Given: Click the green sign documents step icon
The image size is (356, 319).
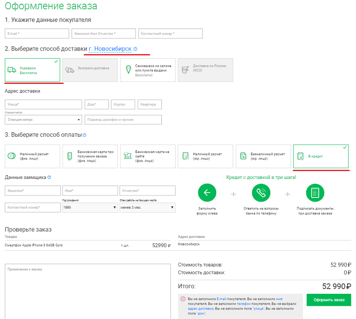Looking at the screenshot, I should [x=315, y=193].
